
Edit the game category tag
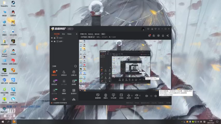pos(88,37)
